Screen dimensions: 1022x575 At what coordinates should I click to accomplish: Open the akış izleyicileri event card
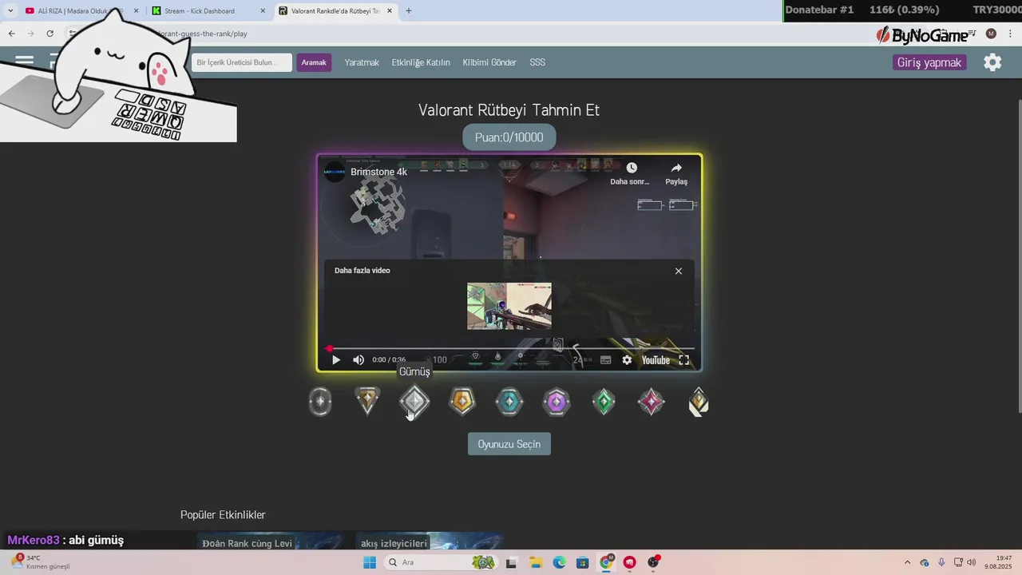[430, 541]
